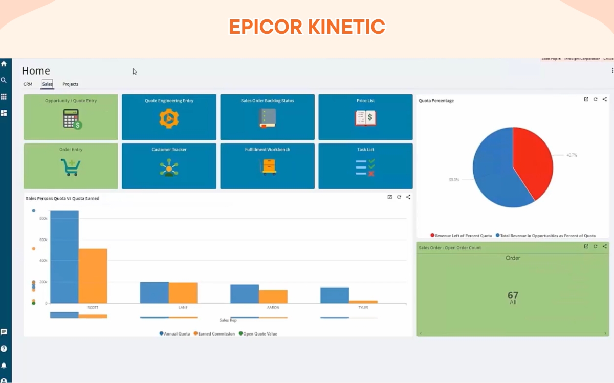The image size is (614, 383).
Task: Pop out the Sales Persons Quota chart
Action: pyautogui.click(x=390, y=197)
